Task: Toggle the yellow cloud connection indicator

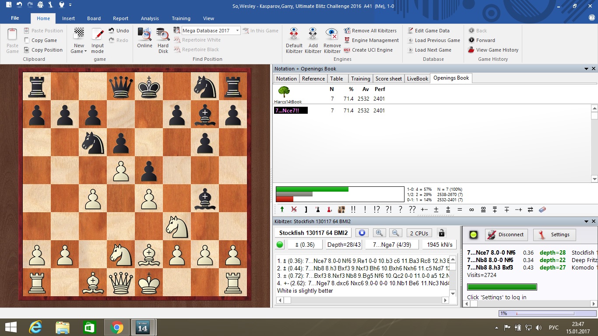Action: click(x=473, y=235)
